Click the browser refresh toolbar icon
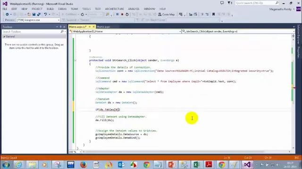 (x=83, y=15)
